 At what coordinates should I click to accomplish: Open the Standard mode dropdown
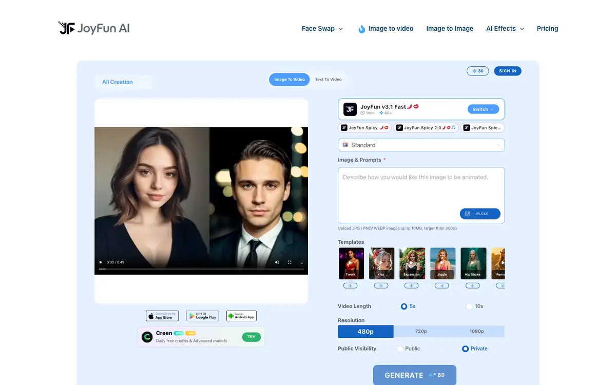421,145
